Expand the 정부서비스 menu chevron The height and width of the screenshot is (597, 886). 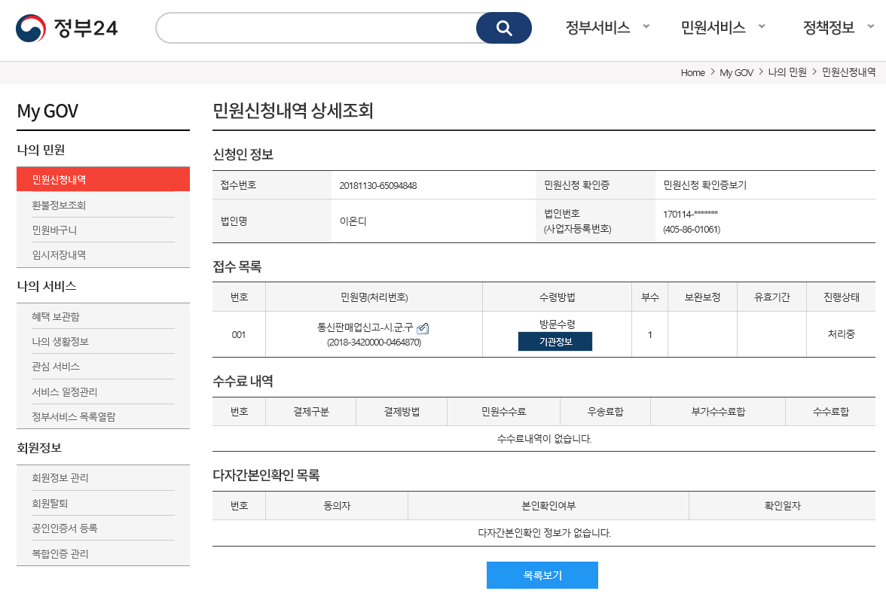[646, 26]
